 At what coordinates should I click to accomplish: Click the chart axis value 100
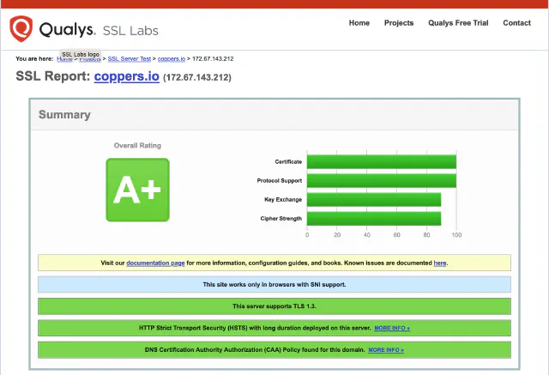point(456,235)
